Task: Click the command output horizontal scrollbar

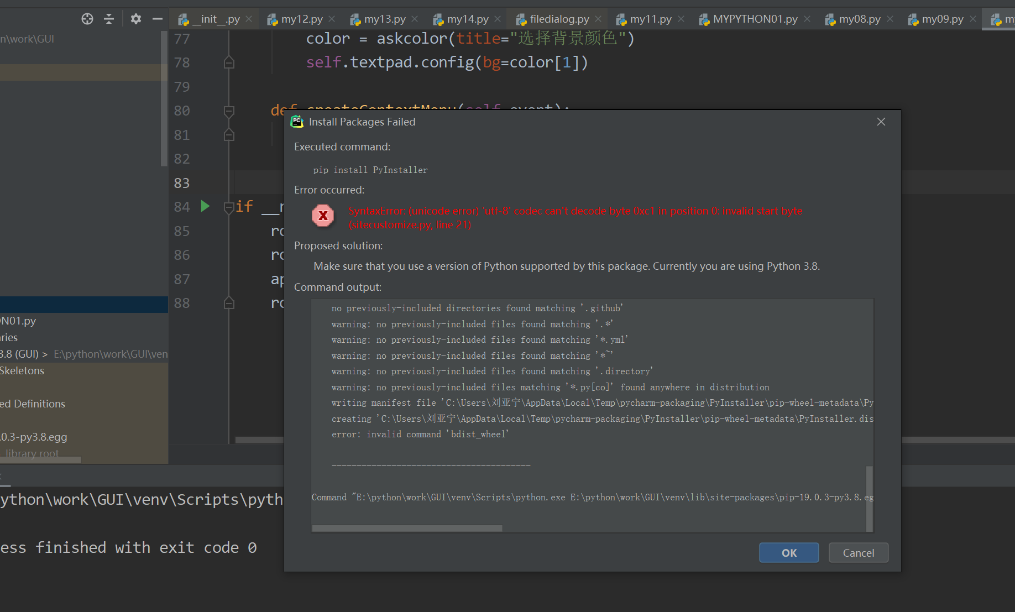Action: (x=407, y=529)
